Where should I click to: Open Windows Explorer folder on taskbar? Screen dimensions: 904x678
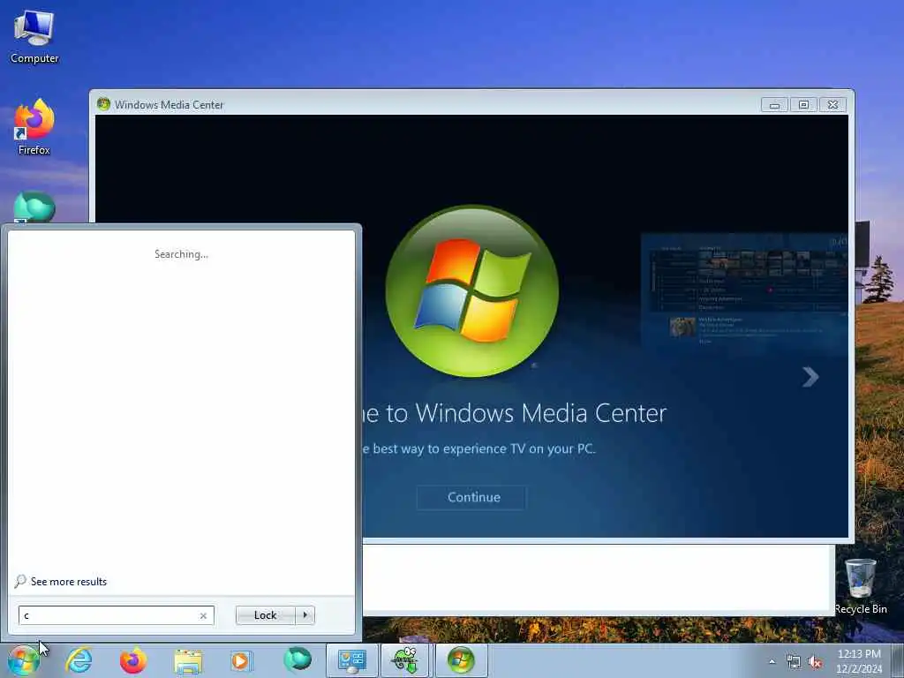pyautogui.click(x=188, y=661)
